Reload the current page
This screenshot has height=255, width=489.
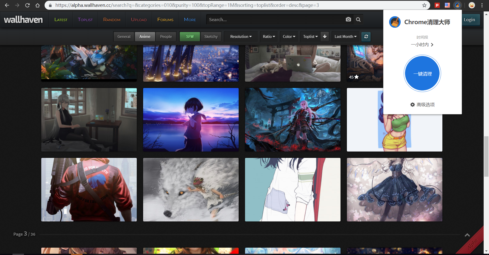coord(27,5)
